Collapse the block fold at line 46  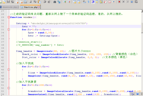[9, 70]
